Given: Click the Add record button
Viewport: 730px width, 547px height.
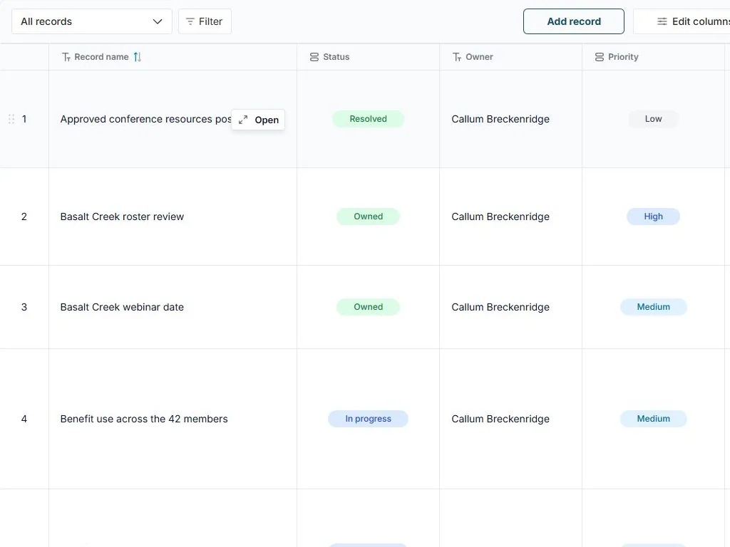Looking at the screenshot, I should 574,21.
